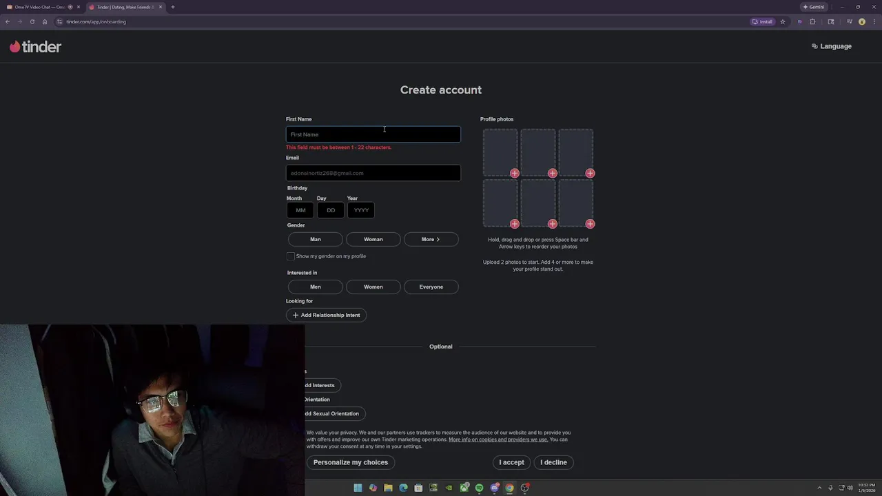Click Google Chrome taskbar icon
This screenshot has width=882, height=496.
tap(509, 488)
